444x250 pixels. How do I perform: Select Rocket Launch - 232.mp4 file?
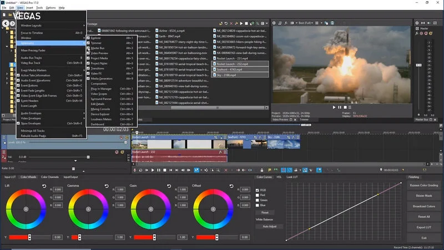(x=232, y=63)
